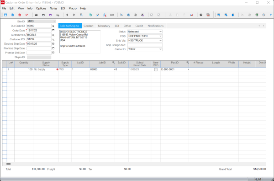Viewport: 274px width, 181px height.
Task: Open lookup next to Customer PO
Action: coord(53,39)
